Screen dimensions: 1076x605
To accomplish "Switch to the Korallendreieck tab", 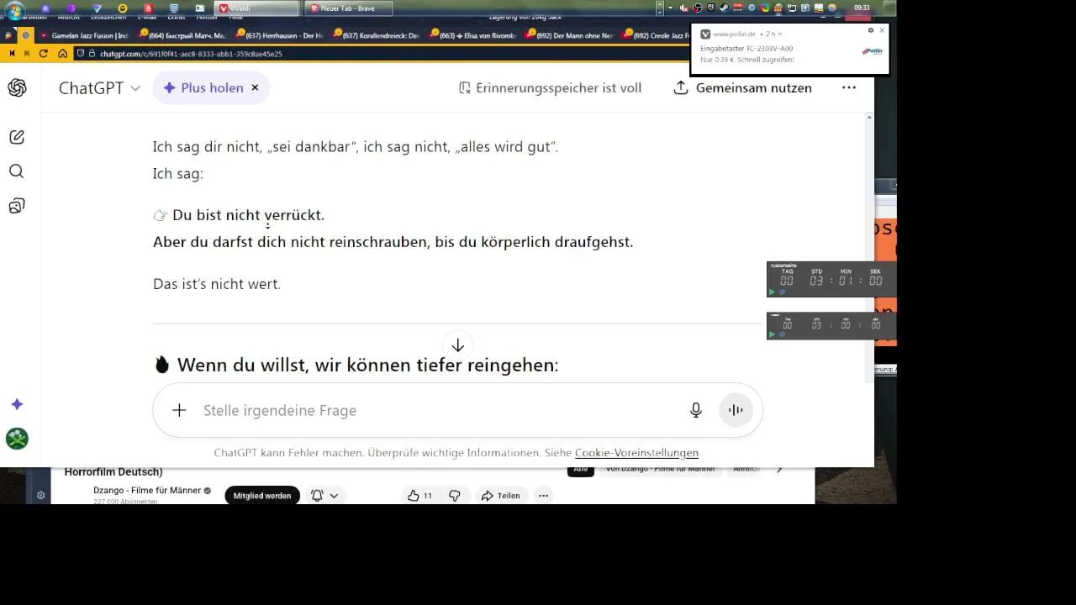I will tap(376, 35).
